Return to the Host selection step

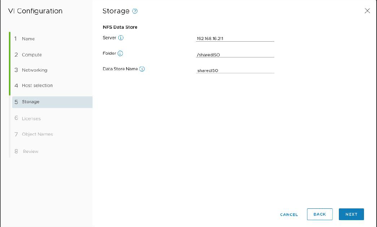click(x=37, y=85)
